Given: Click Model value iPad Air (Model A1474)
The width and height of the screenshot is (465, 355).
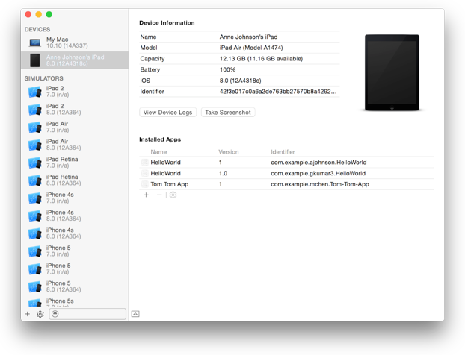Looking at the screenshot, I should tap(251, 48).
